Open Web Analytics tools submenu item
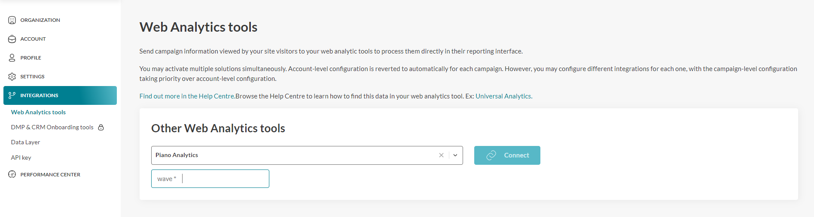 click(38, 112)
